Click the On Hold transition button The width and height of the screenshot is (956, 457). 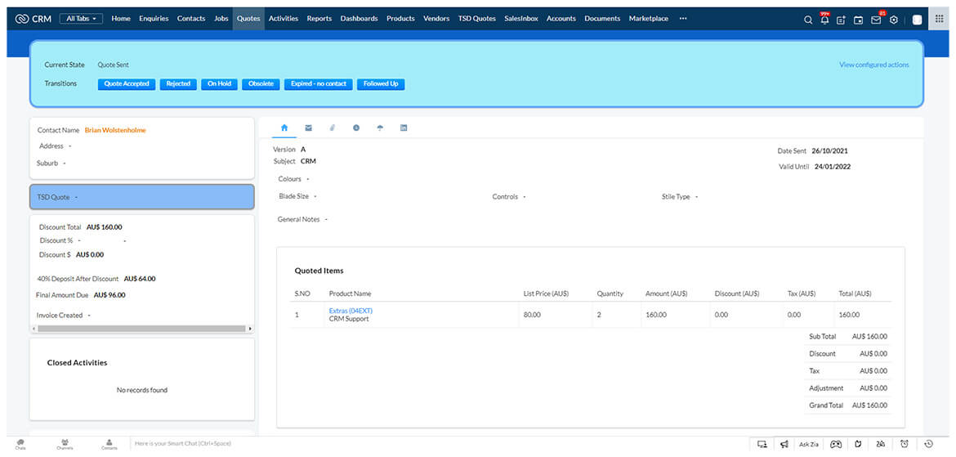coord(219,83)
